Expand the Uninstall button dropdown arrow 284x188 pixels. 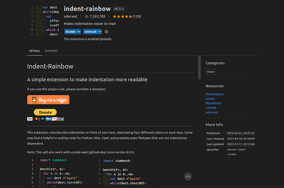(x=100, y=32)
